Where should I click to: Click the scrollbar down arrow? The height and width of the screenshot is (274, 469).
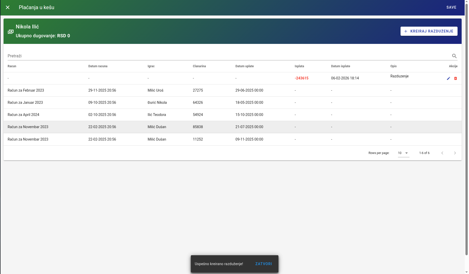pos(466,272)
